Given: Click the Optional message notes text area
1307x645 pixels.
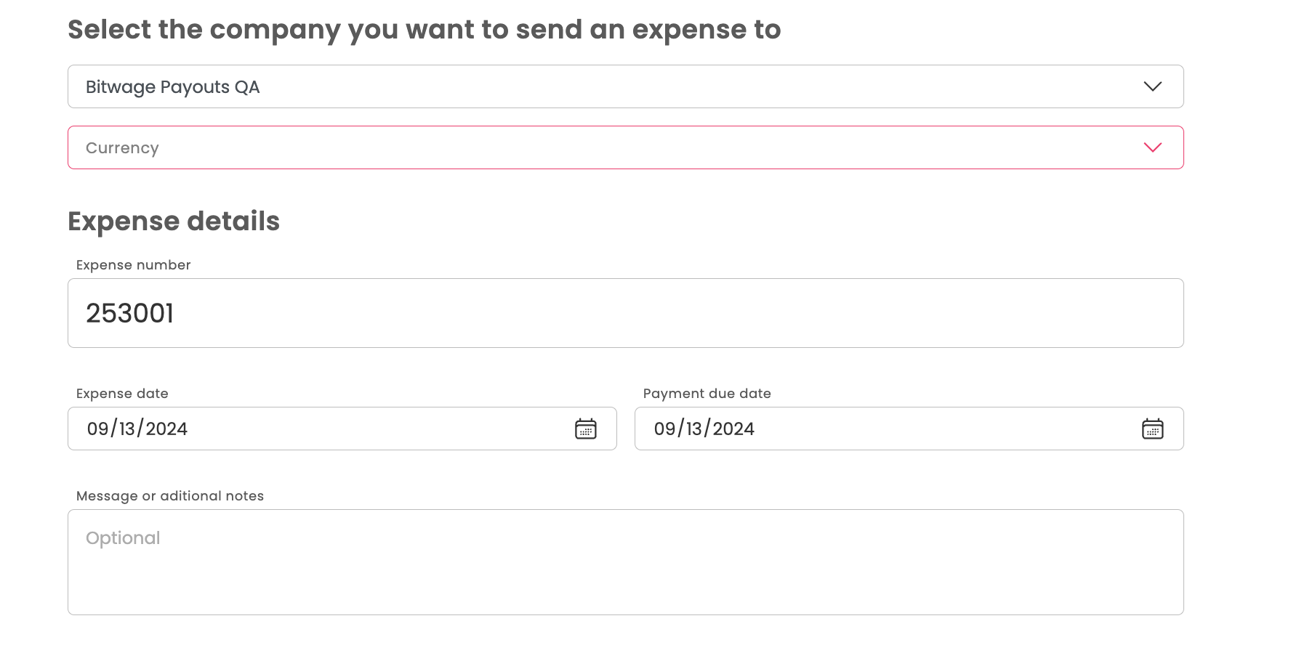Looking at the screenshot, I should coord(625,562).
